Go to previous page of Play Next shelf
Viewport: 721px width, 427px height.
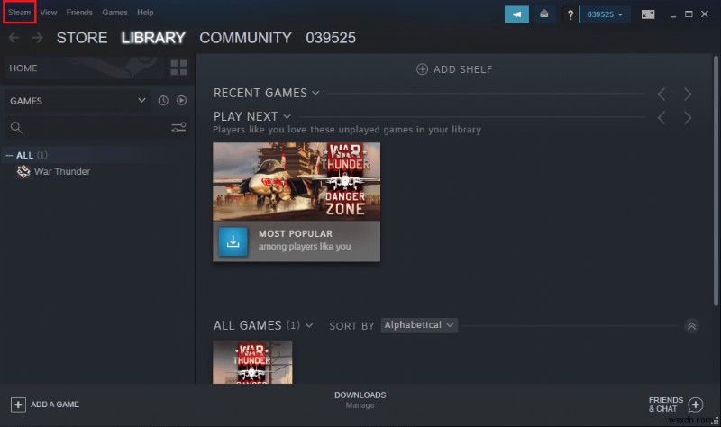click(x=662, y=118)
